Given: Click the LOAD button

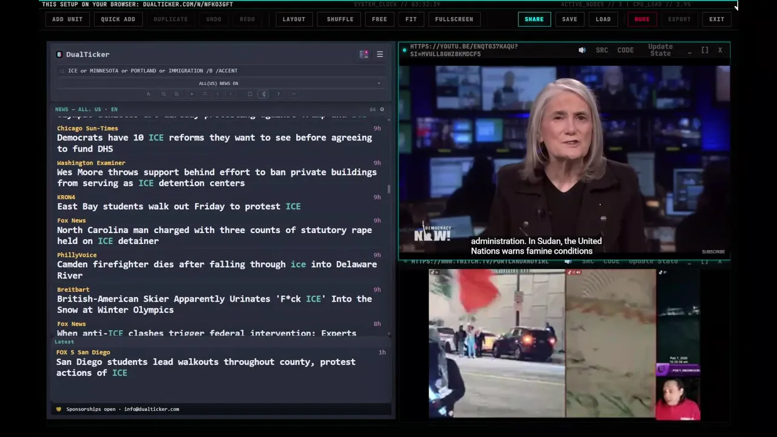Looking at the screenshot, I should coord(603,19).
